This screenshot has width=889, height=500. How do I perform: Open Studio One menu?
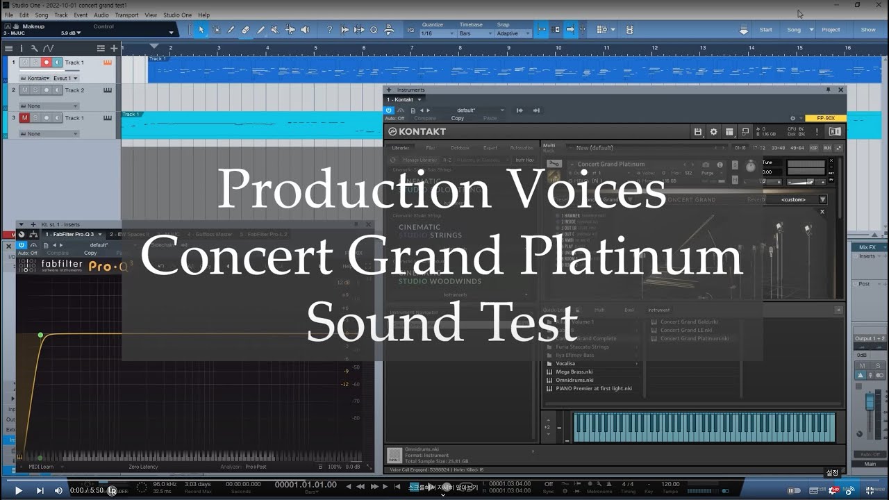pos(178,15)
